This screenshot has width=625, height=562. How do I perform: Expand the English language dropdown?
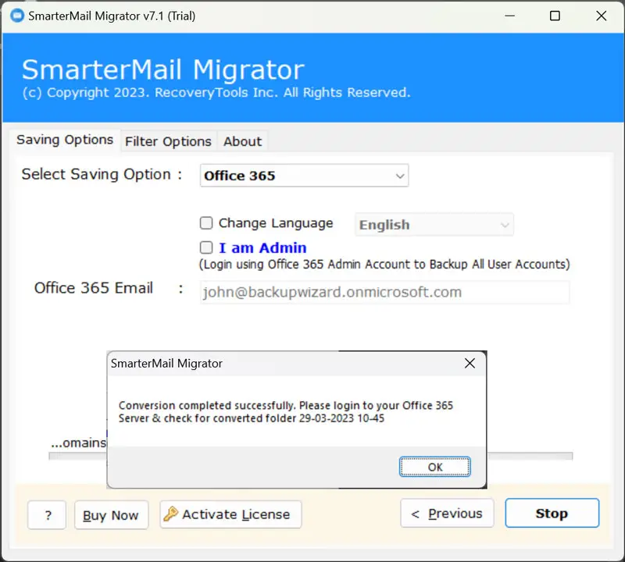coord(434,225)
